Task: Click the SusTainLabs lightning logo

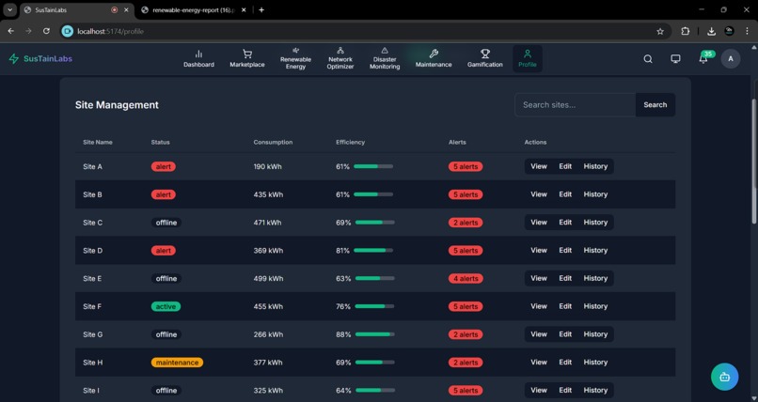Action: click(x=13, y=59)
